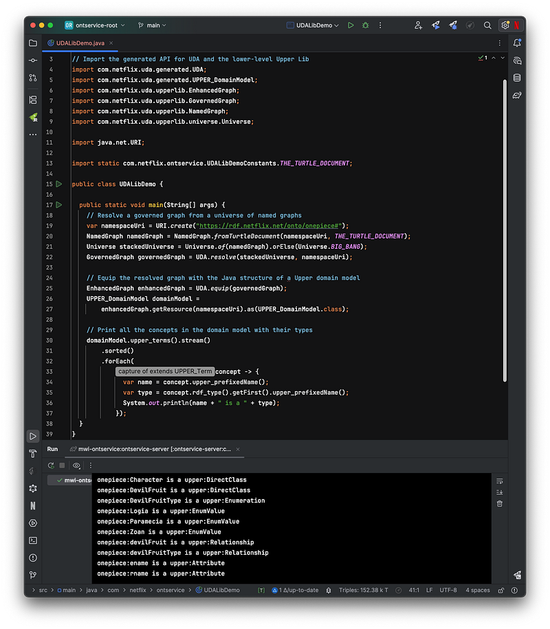This screenshot has width=550, height=629.
Task: Open the Database tool window
Action: coord(516,78)
